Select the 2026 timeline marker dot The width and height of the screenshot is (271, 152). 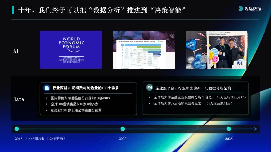(229, 129)
